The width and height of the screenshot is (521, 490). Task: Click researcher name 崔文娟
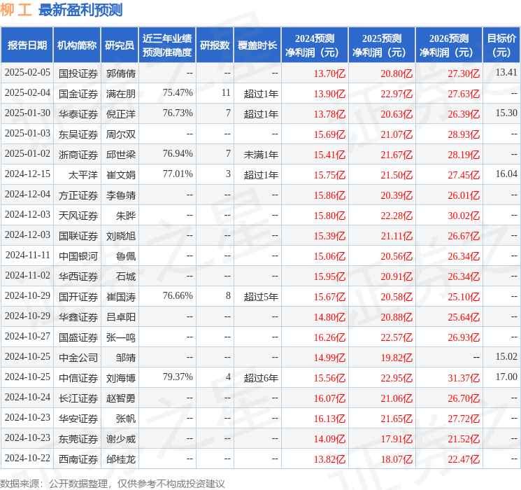click(121, 175)
